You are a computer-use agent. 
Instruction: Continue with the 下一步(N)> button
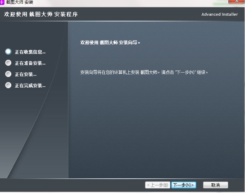click(184, 185)
